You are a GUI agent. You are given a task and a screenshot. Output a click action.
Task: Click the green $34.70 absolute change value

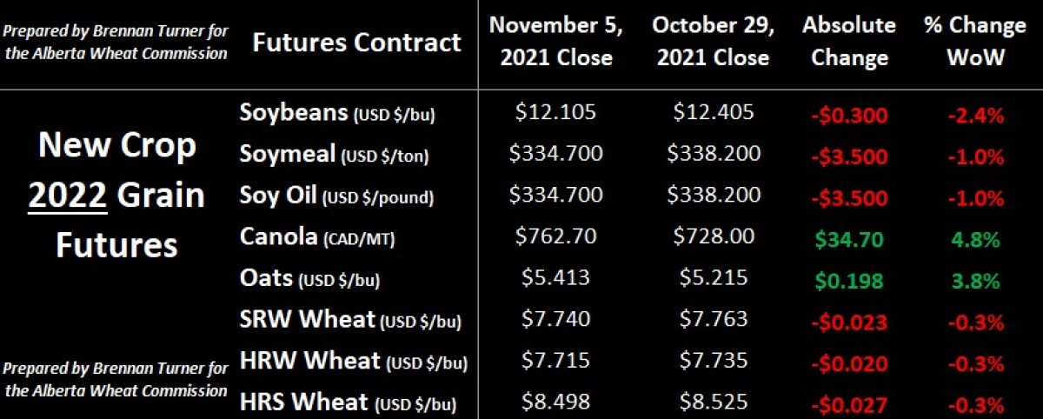pos(848,239)
